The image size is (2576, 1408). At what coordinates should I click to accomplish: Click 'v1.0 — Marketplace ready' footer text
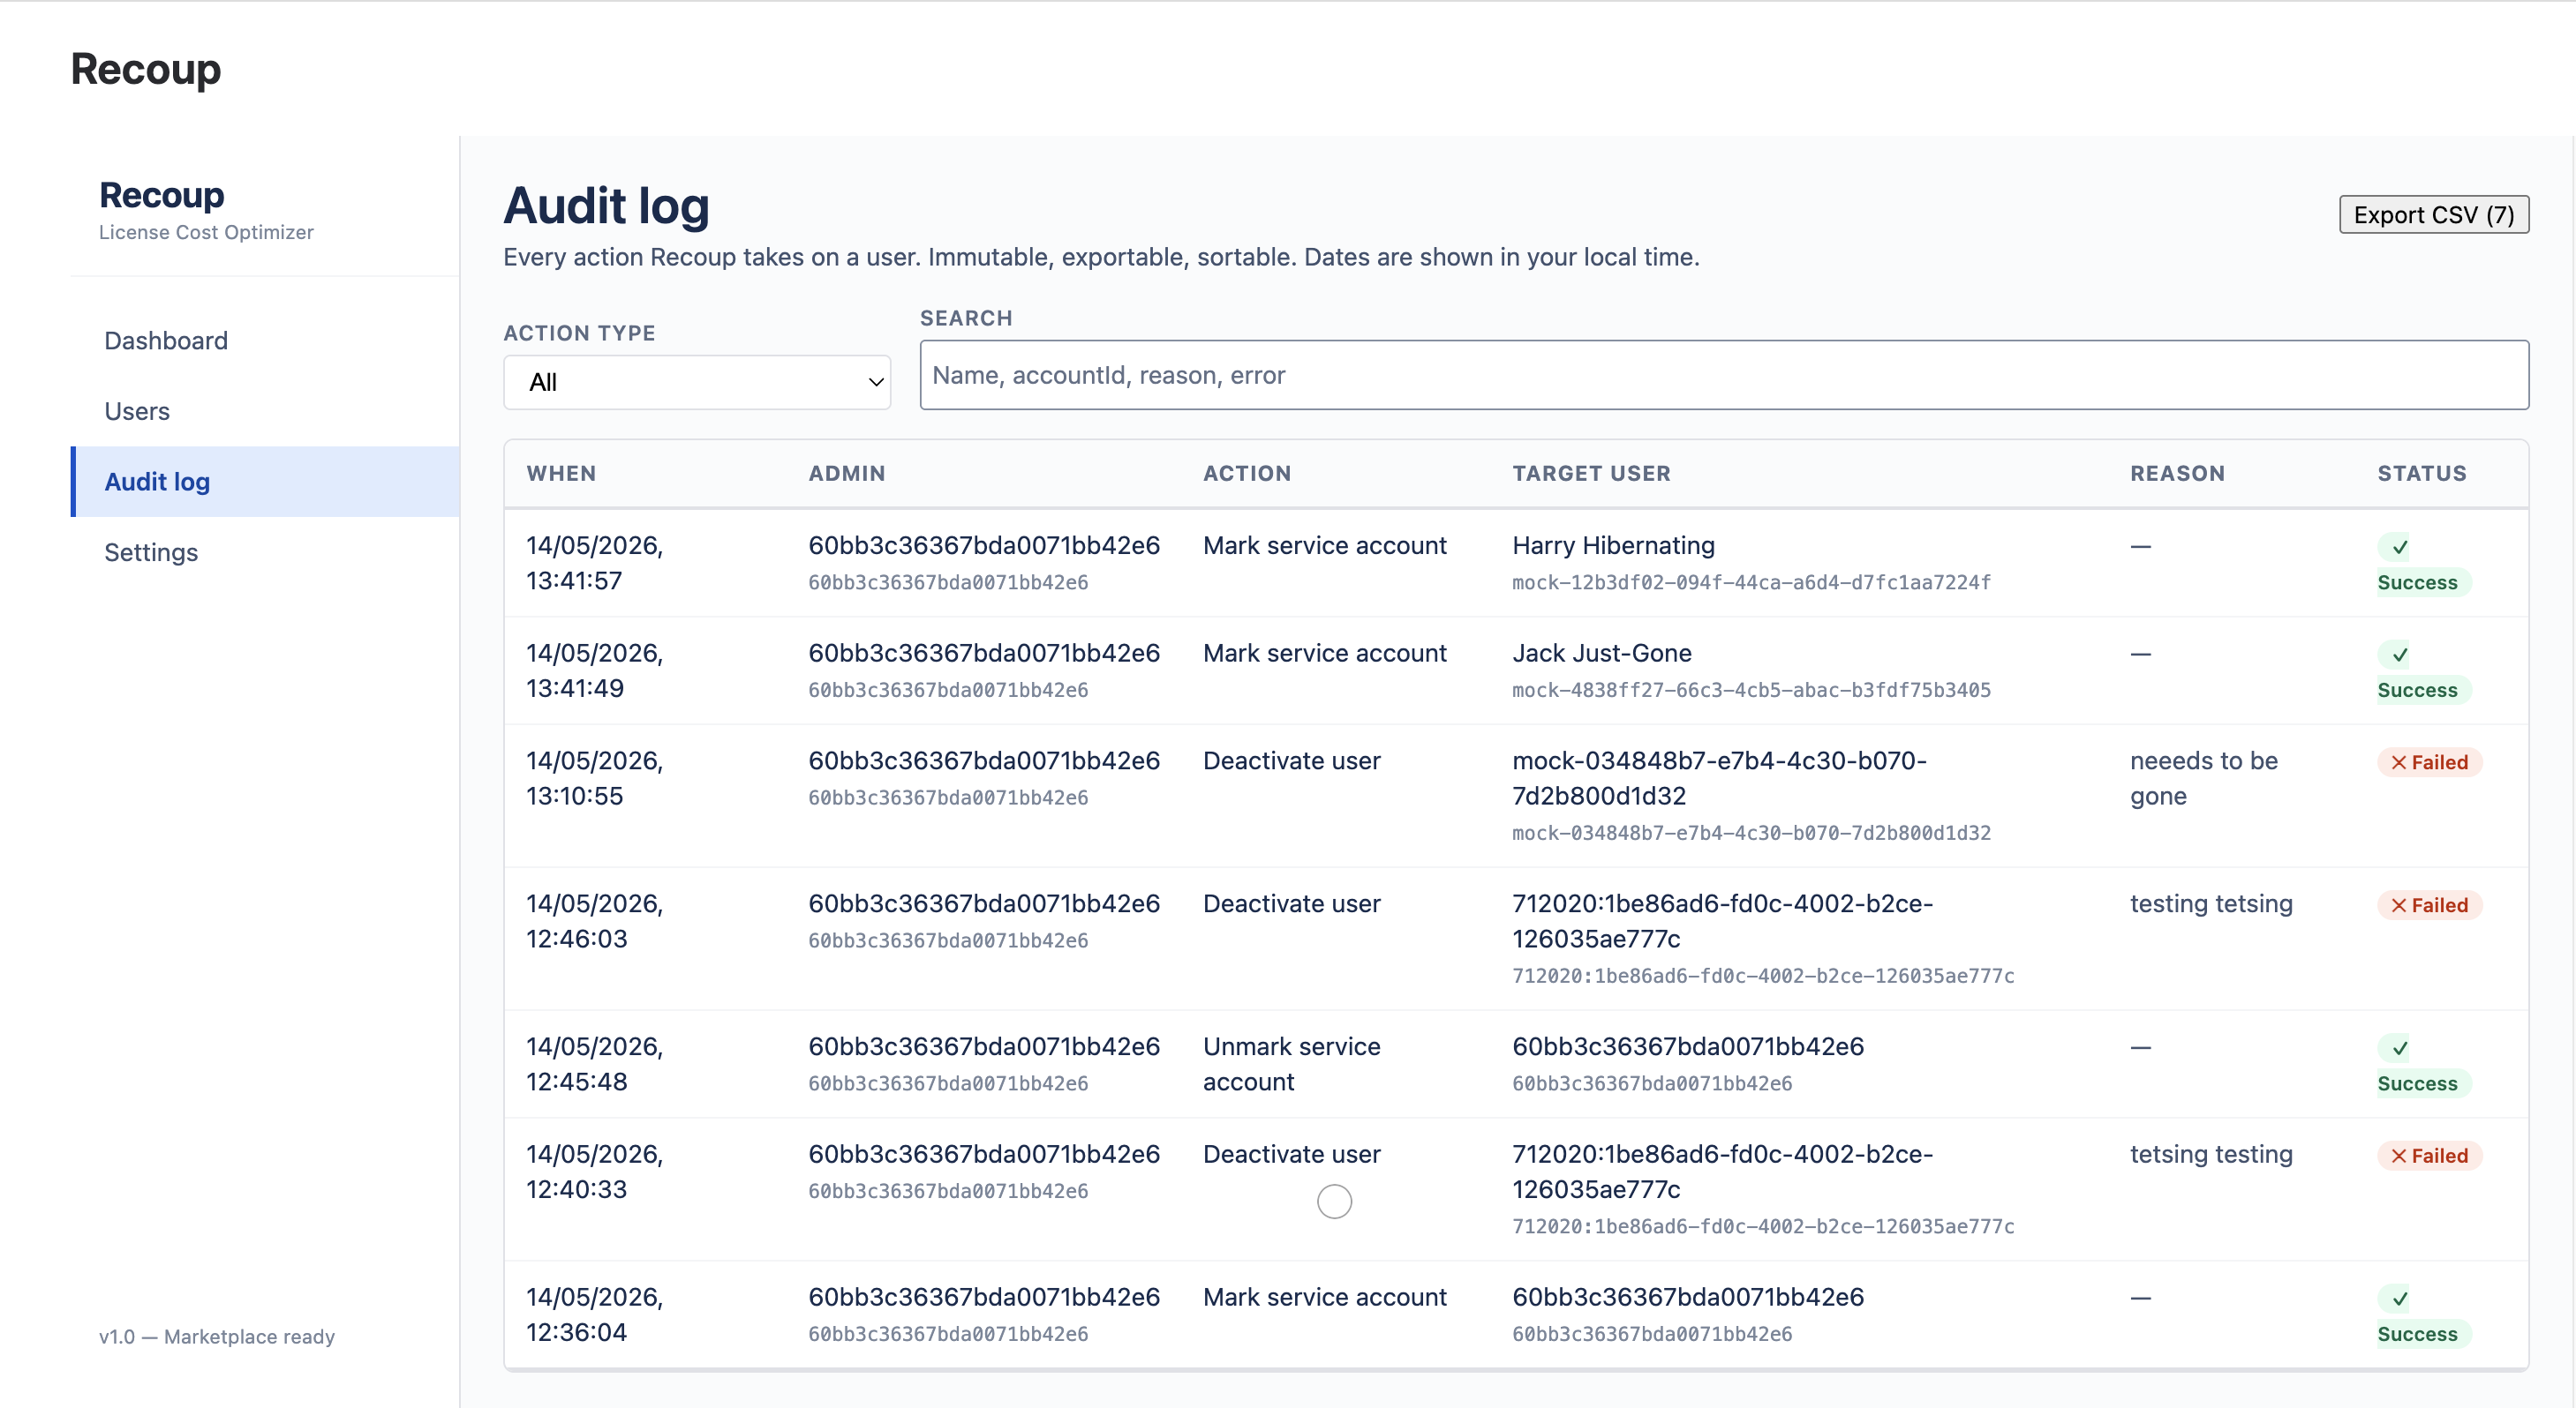coord(217,1337)
